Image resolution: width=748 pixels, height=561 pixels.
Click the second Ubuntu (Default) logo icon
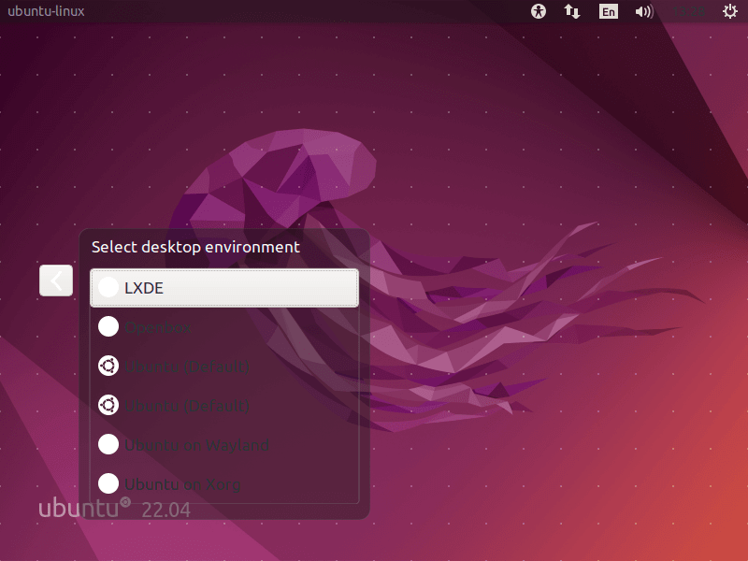coord(108,405)
